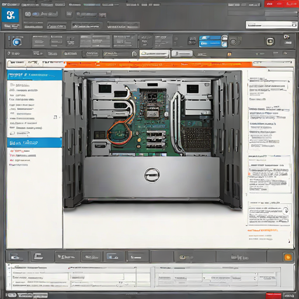299x299 pixels.
Task: Click the round logo on the computer case
Action: click(x=152, y=175)
